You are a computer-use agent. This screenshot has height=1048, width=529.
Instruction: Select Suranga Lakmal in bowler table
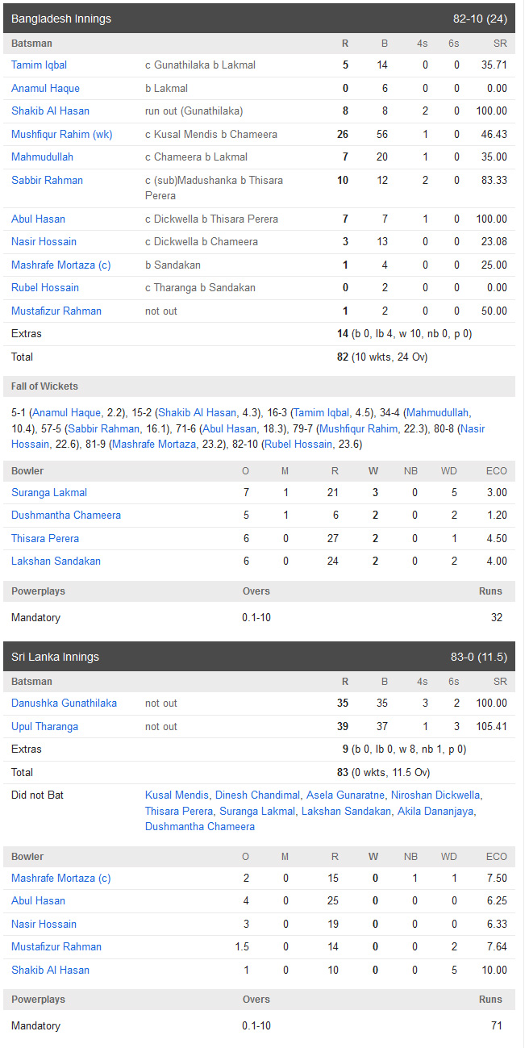(49, 492)
